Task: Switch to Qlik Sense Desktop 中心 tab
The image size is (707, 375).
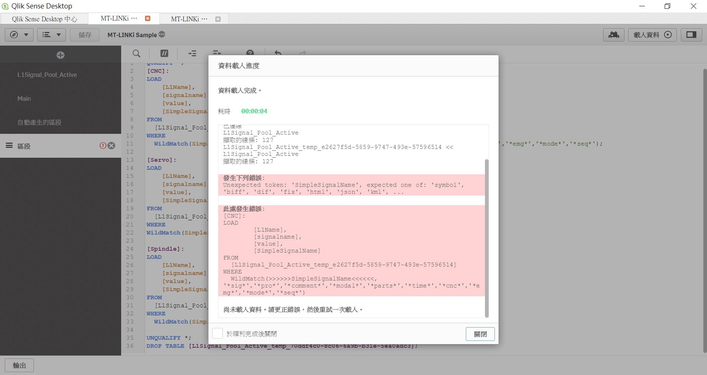Action: click(x=45, y=19)
